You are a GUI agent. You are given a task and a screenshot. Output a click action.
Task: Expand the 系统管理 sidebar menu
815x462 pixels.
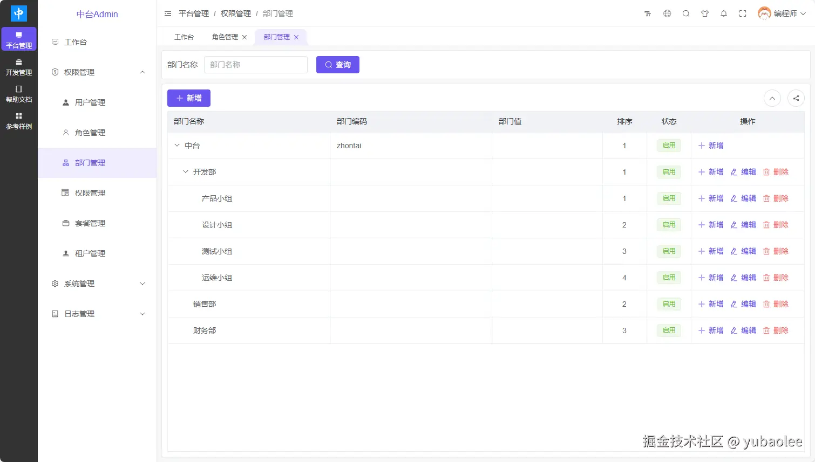click(x=97, y=283)
